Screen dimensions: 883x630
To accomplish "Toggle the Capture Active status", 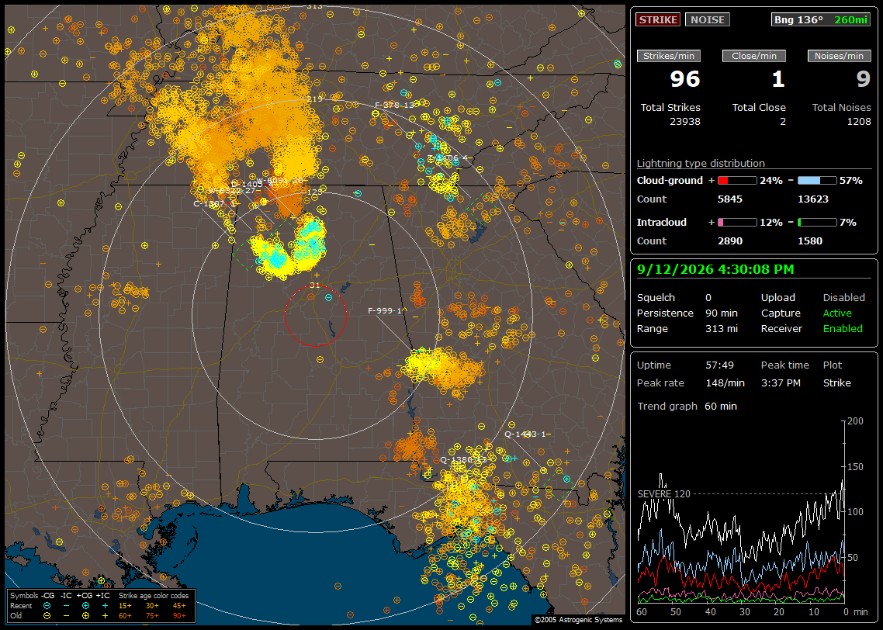I will click(x=836, y=313).
